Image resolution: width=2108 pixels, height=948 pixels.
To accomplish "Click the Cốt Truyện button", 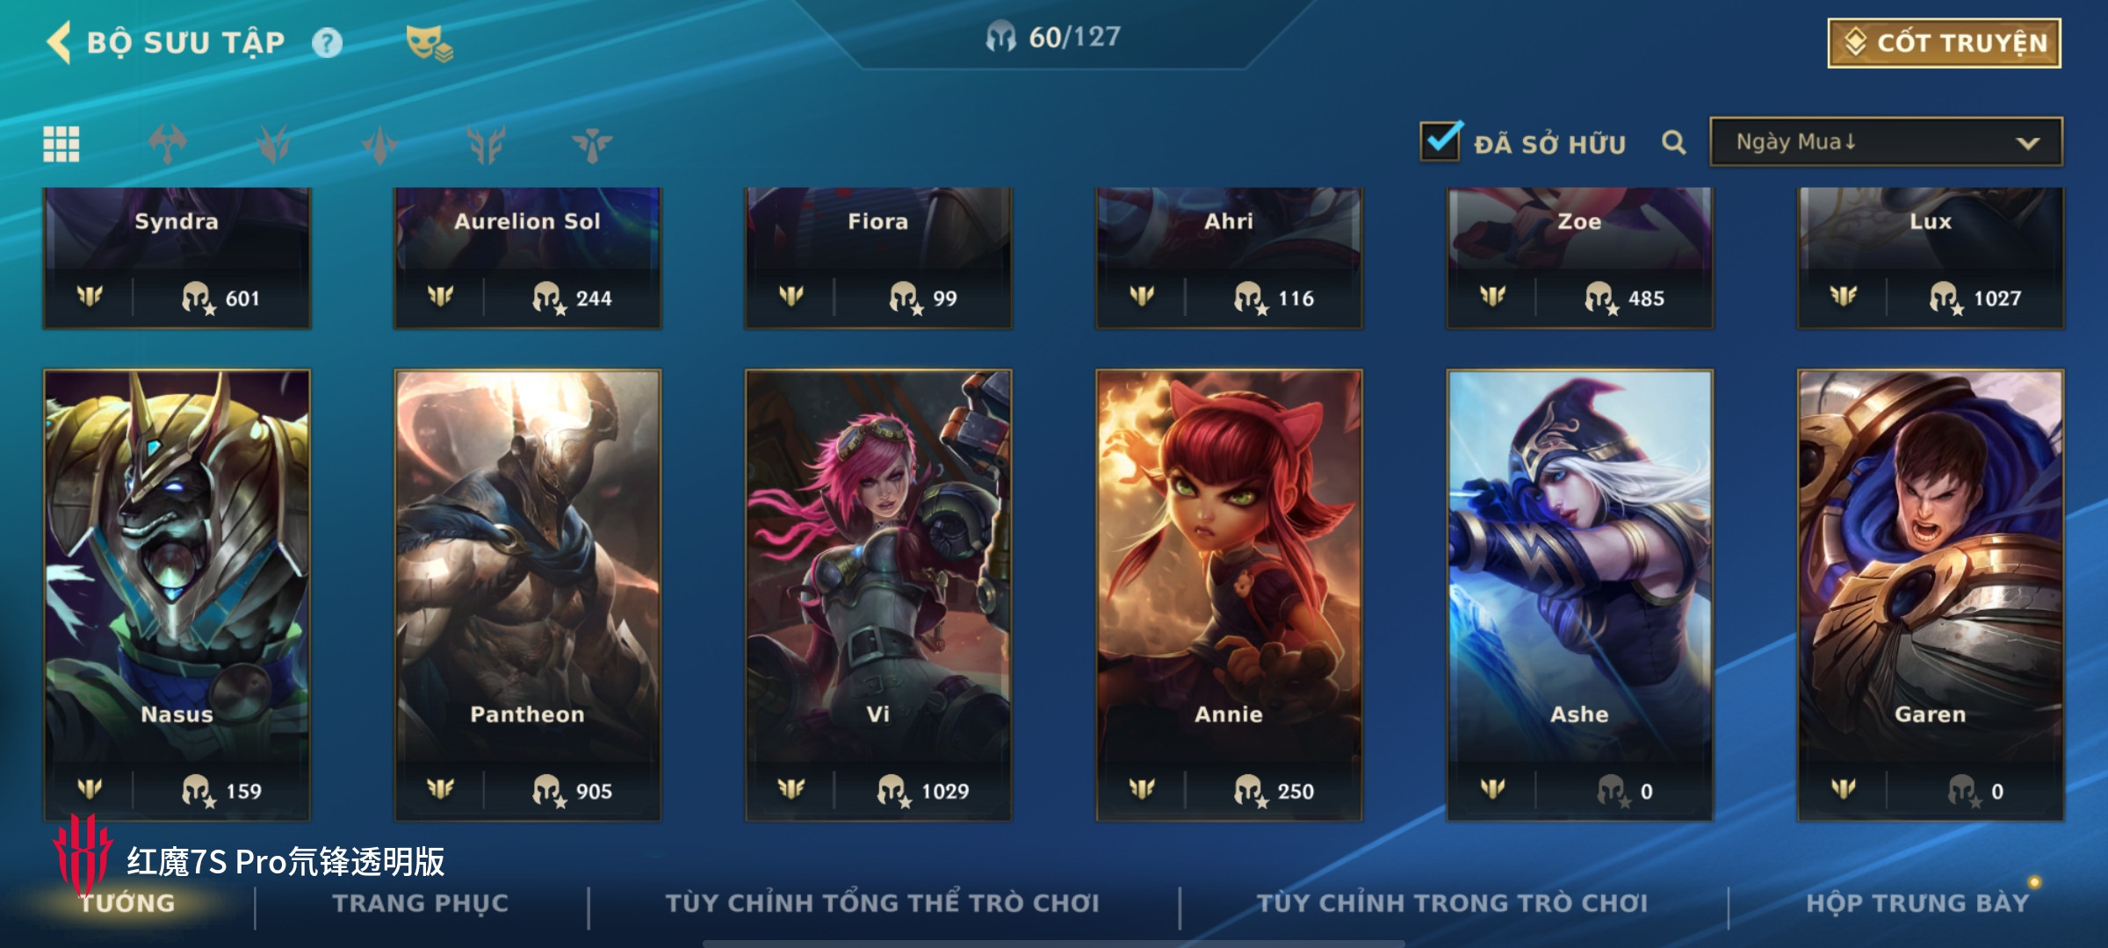I will pos(1945,43).
